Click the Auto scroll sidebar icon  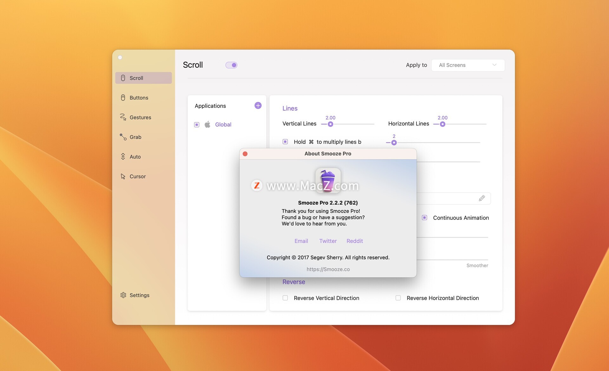[x=123, y=157]
